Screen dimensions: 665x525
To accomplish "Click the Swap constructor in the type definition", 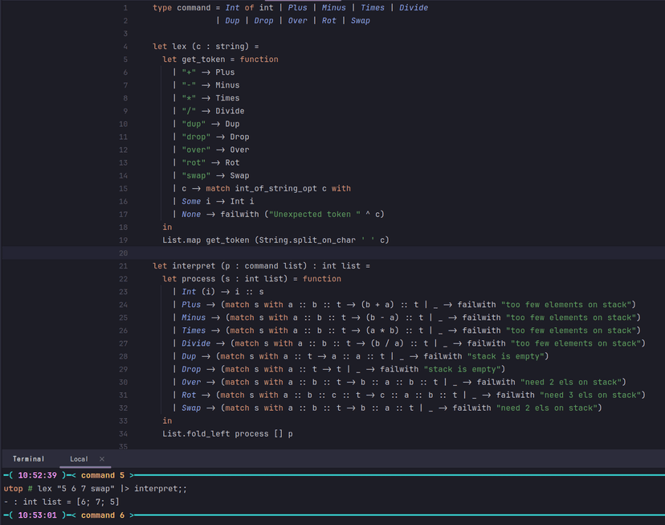I will [361, 20].
